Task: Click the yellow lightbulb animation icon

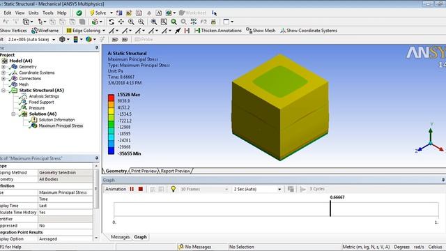Action: 173,189
